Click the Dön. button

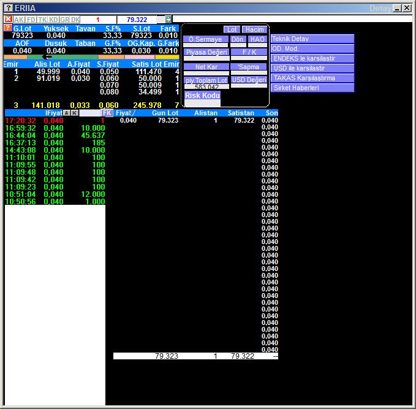(x=238, y=39)
